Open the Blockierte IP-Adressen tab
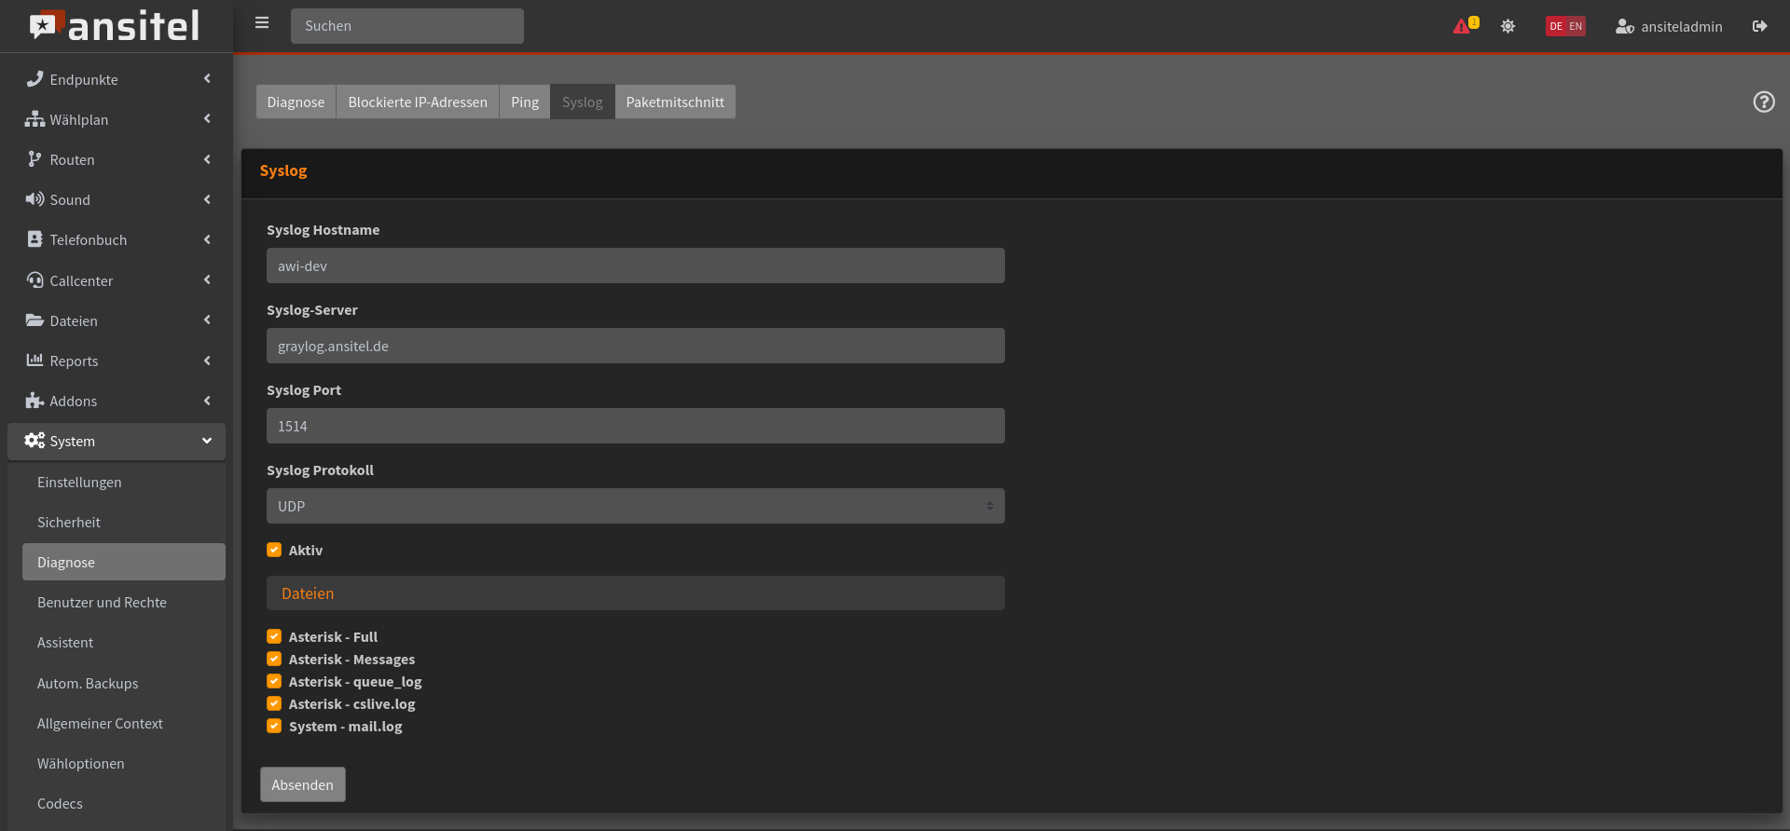The width and height of the screenshot is (1790, 831). [417, 102]
